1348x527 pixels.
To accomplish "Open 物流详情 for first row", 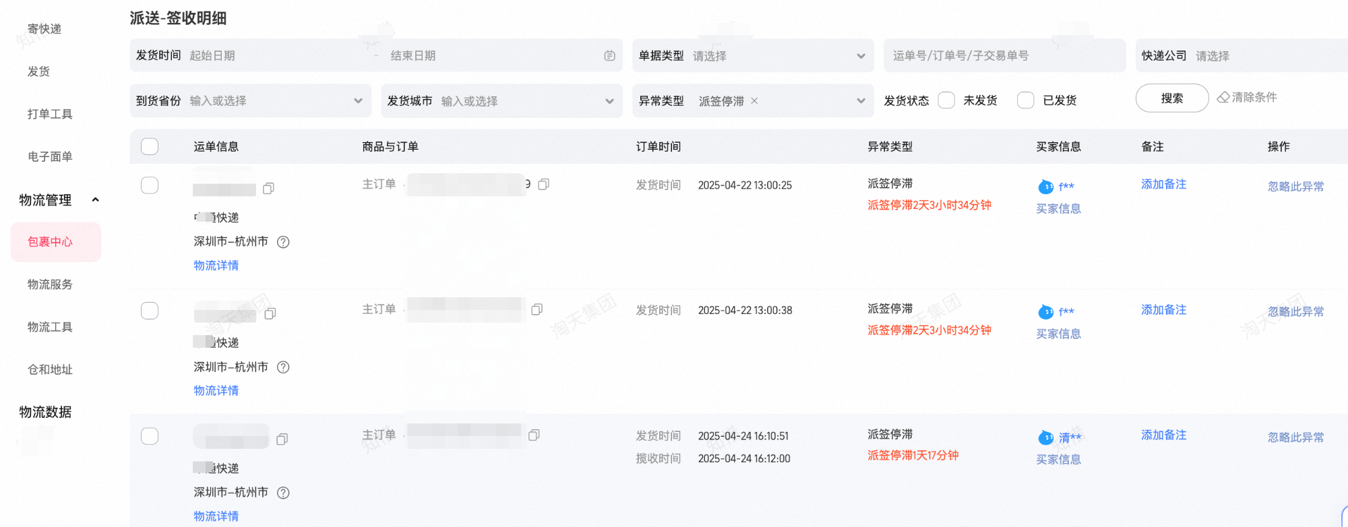I will (216, 266).
